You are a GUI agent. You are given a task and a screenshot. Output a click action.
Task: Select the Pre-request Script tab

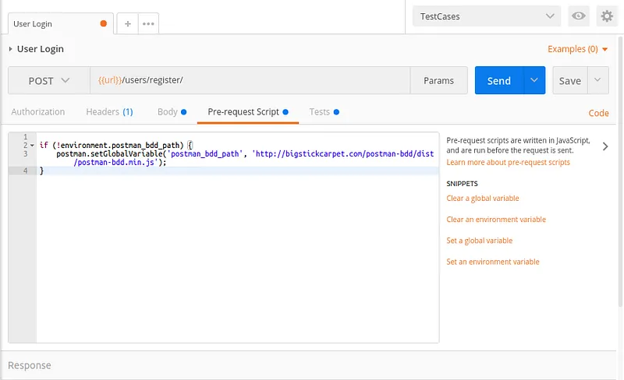(x=247, y=112)
